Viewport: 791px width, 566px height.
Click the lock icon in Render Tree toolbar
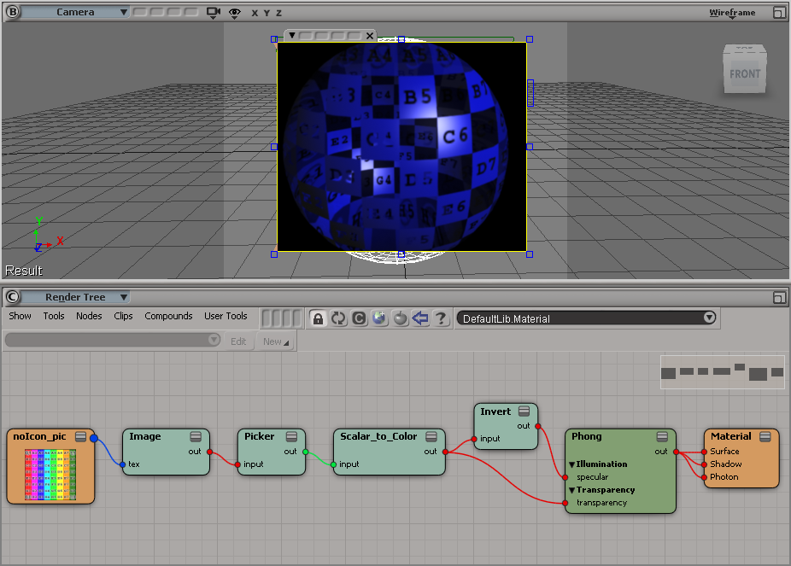318,318
